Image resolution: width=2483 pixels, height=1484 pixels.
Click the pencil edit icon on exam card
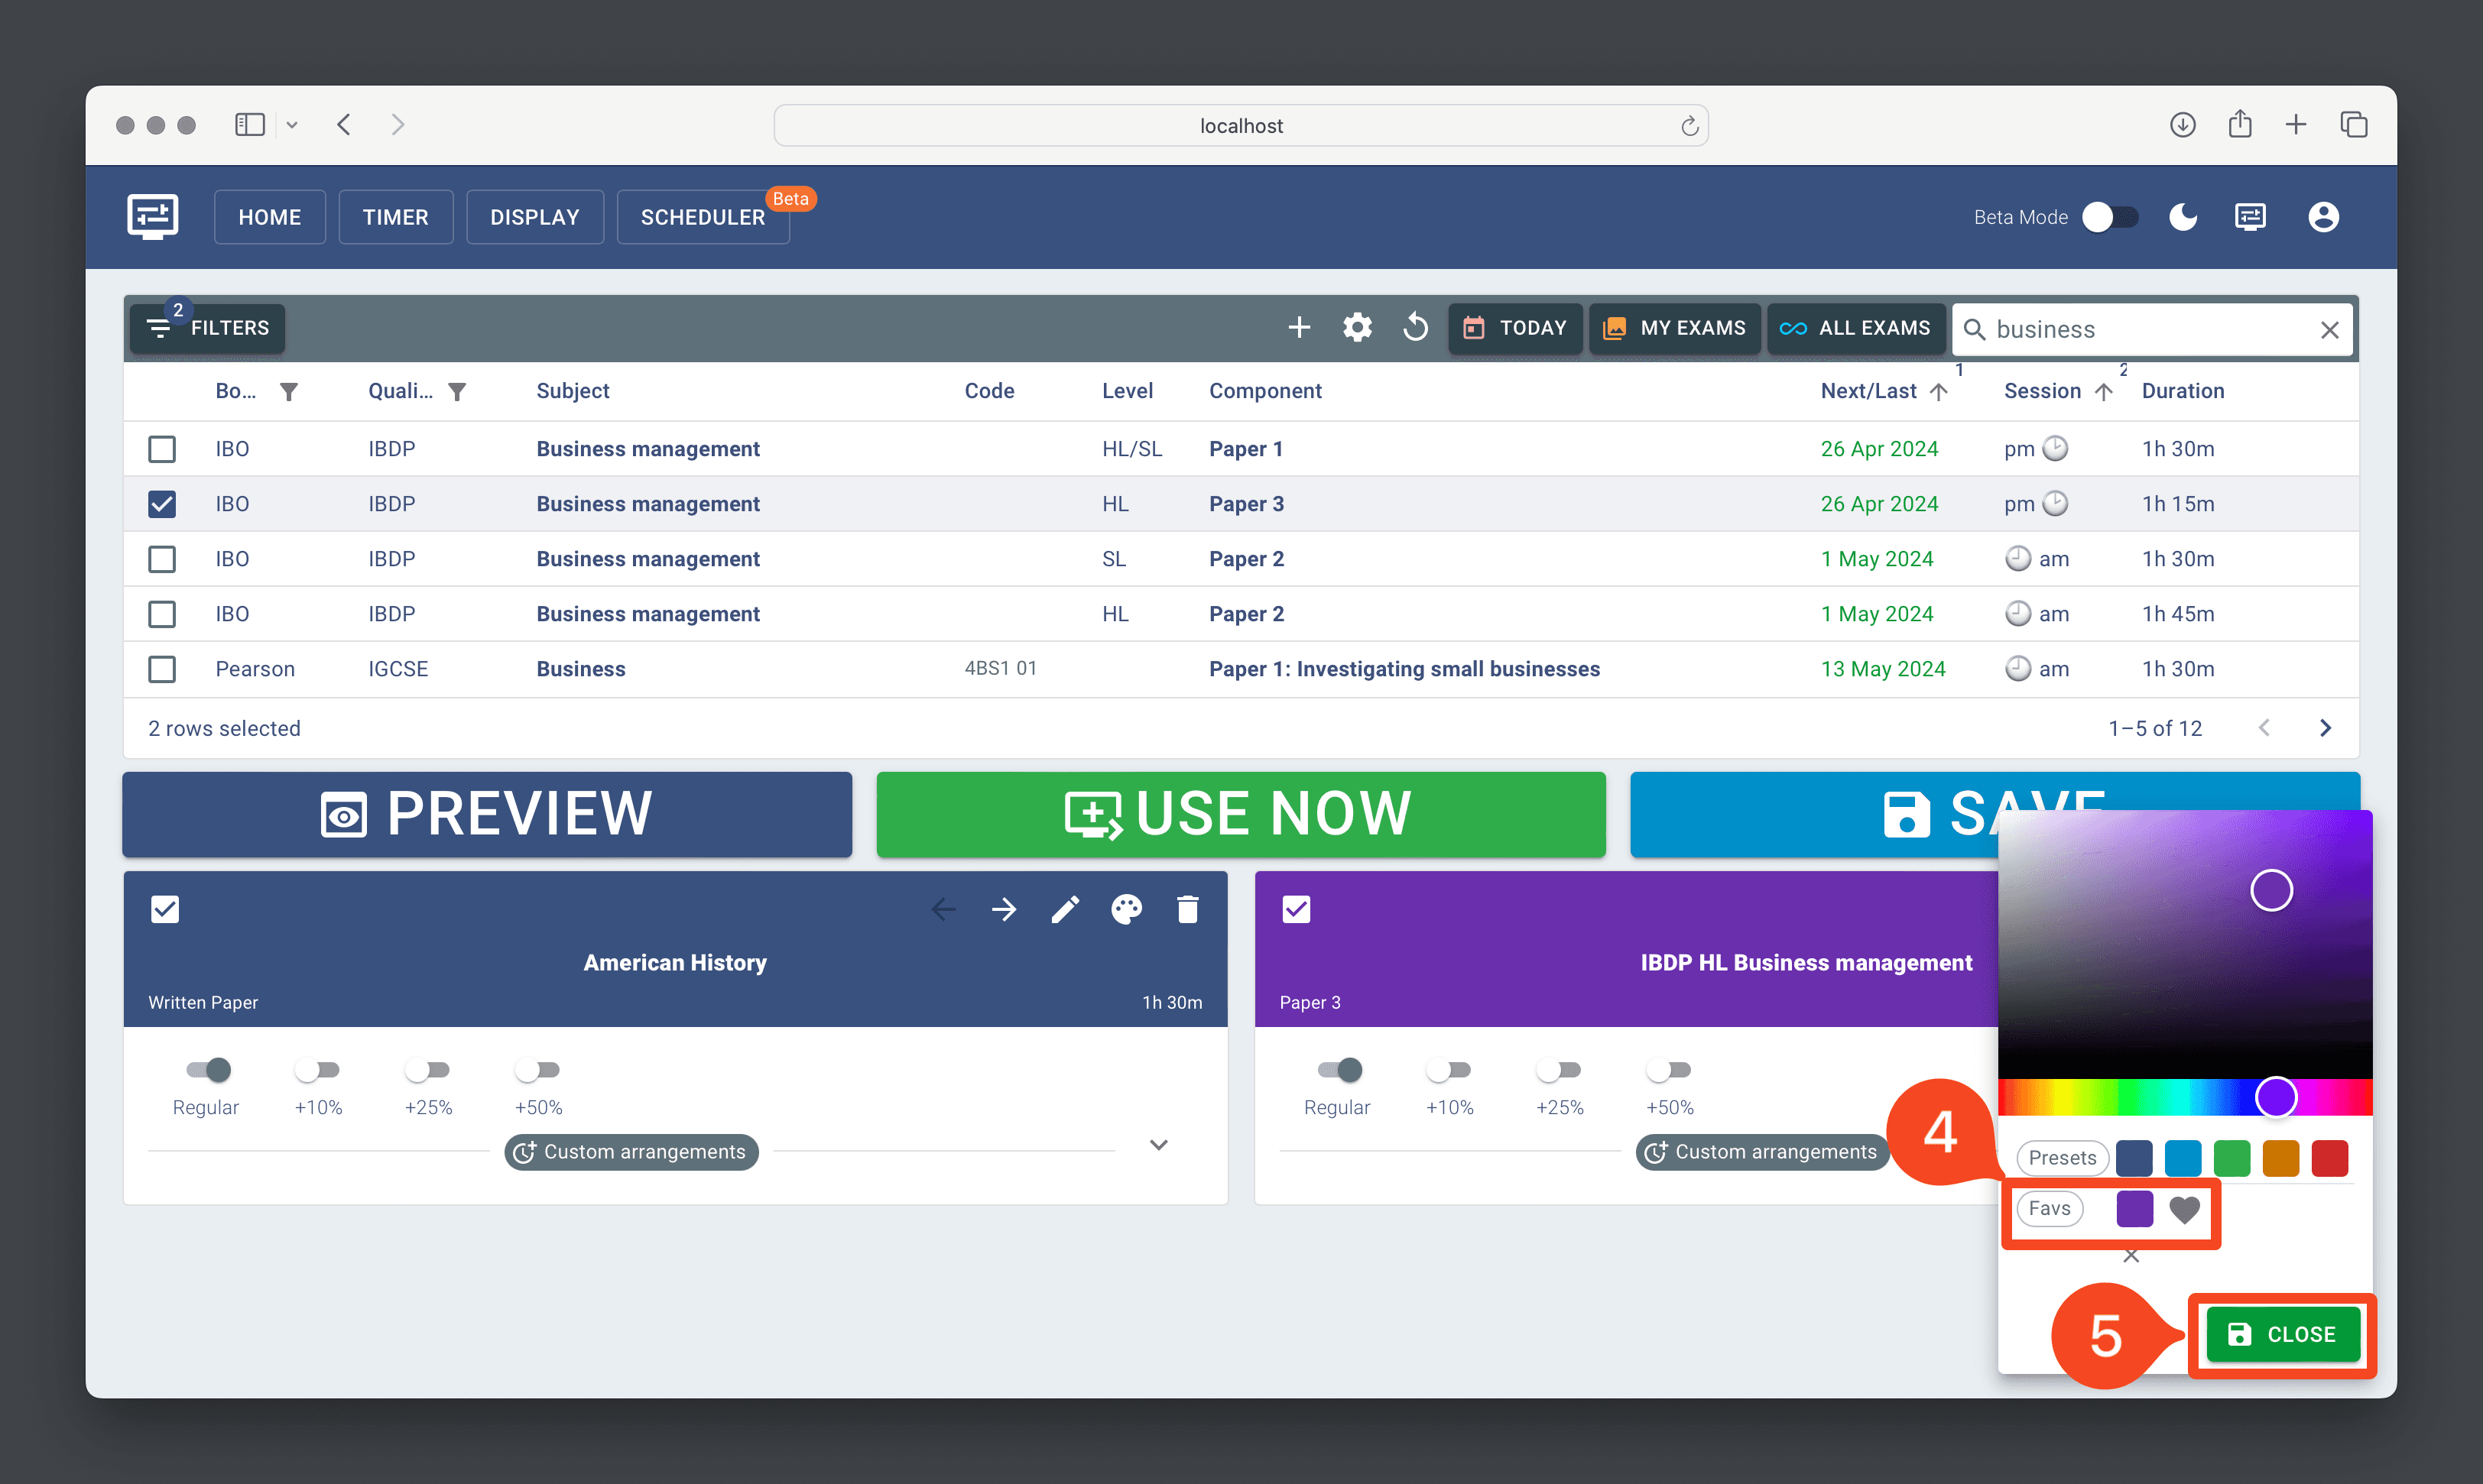tap(1062, 910)
